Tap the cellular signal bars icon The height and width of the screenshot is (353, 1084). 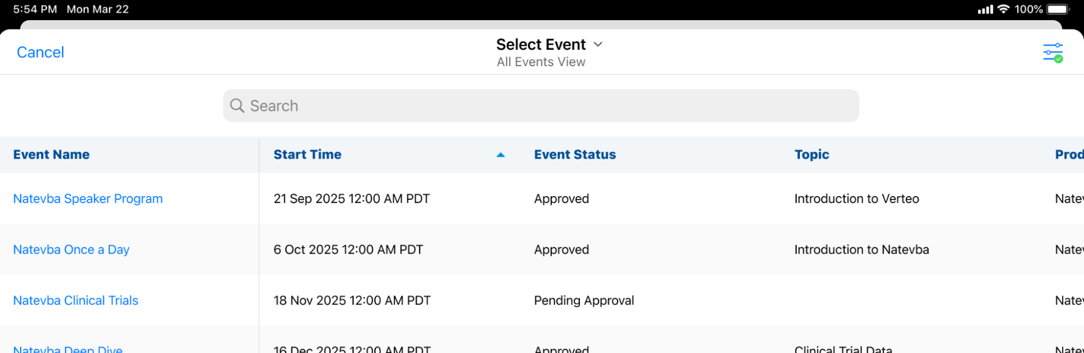click(985, 9)
